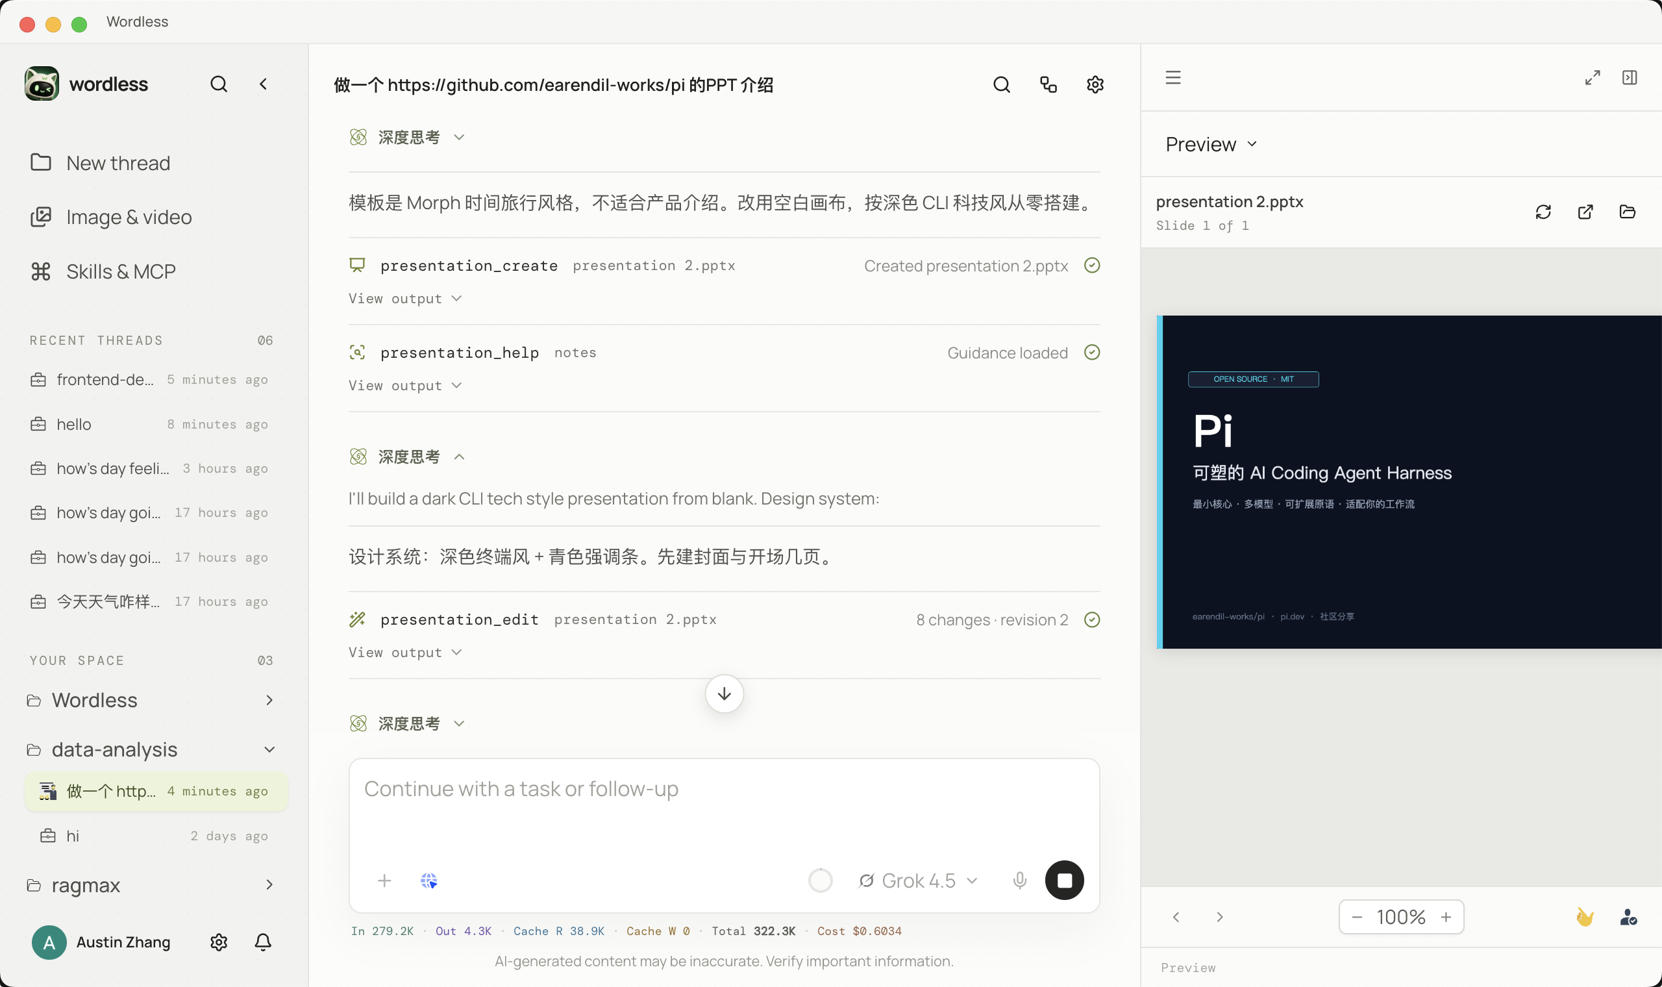
Task: Zoom in the slide with the plus button
Action: point(1446,916)
